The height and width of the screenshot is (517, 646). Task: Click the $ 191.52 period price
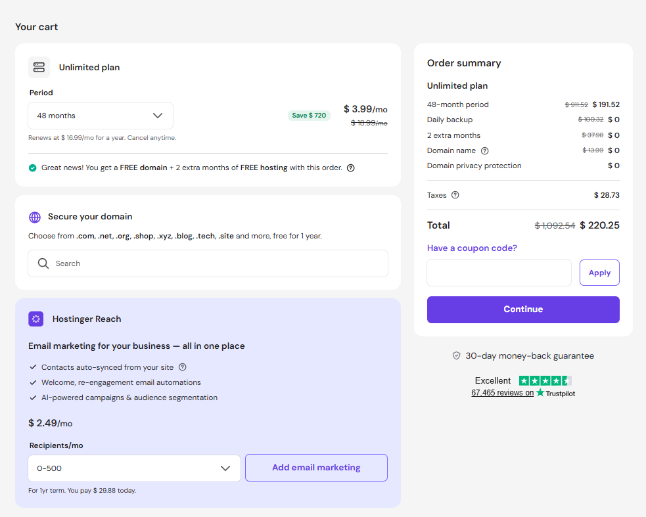(606, 104)
